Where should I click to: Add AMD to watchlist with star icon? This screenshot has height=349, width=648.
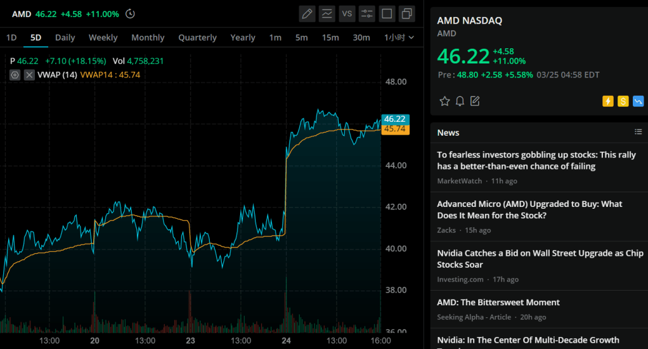click(444, 101)
